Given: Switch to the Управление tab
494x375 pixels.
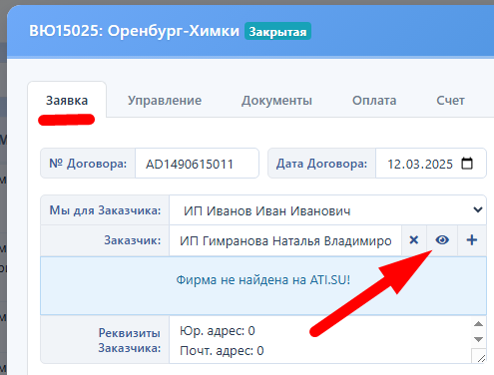Looking at the screenshot, I should click(165, 100).
